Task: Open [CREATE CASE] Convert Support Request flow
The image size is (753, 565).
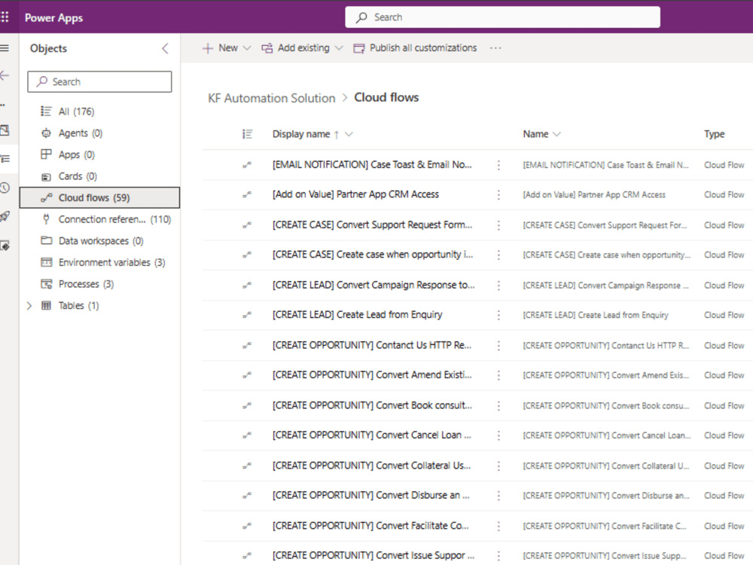Action: click(x=372, y=224)
